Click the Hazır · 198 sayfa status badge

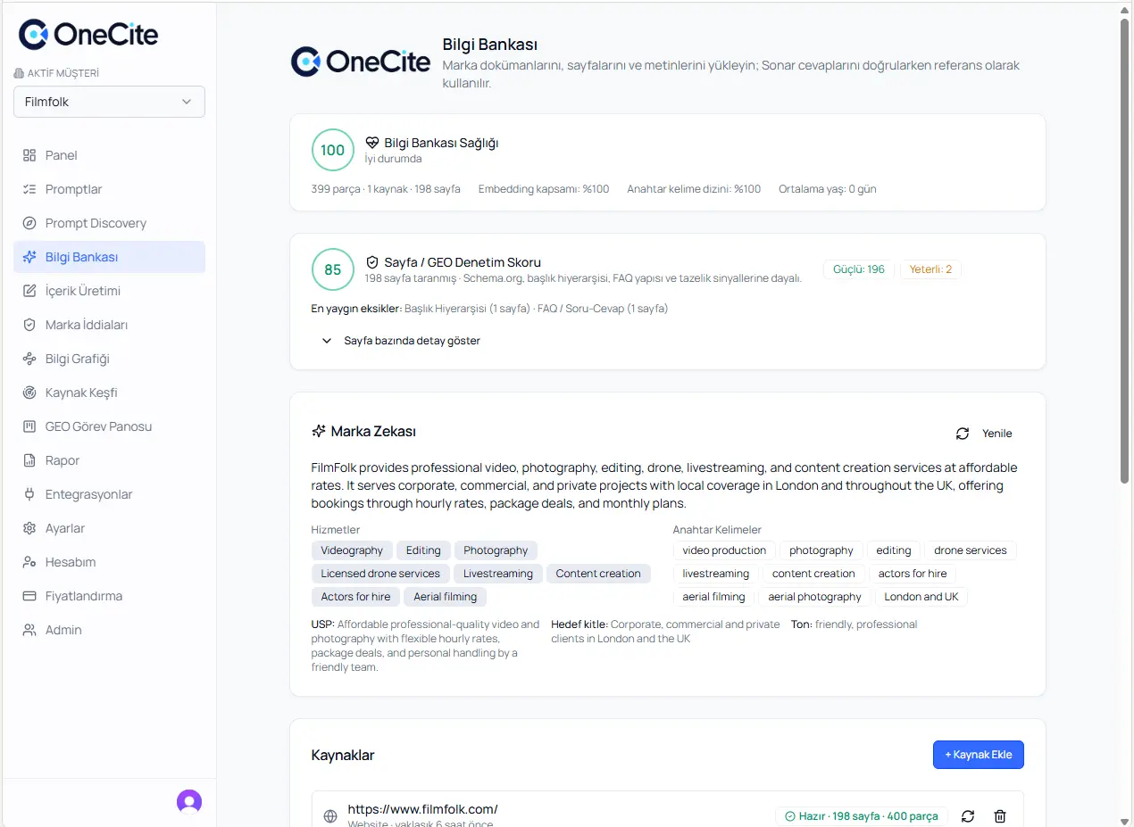click(861, 816)
